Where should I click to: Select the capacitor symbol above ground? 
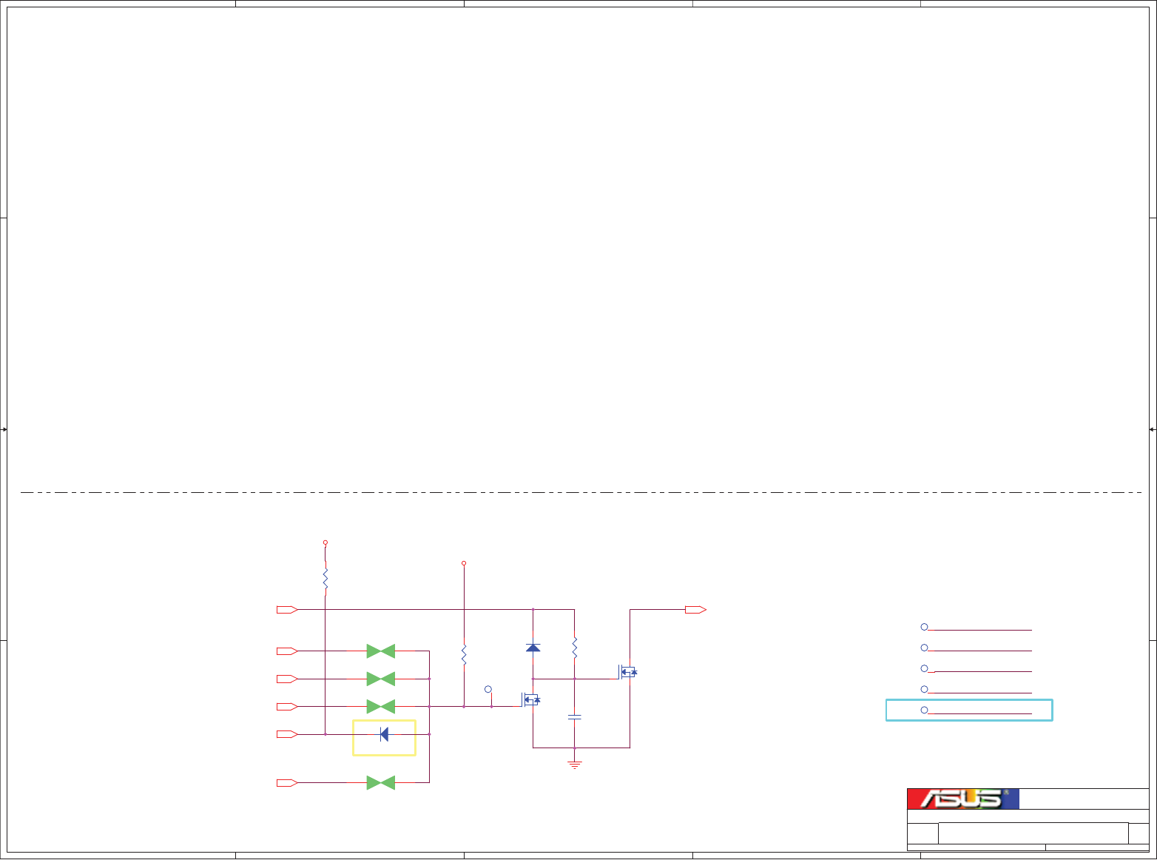[575, 717]
